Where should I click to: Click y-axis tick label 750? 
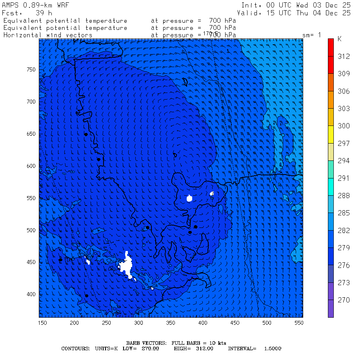tap(31, 69)
